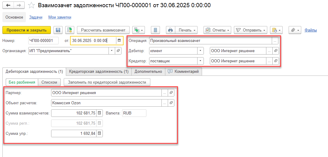Switch to Кредиторская задолженность tab
Viewport: 328px width, 157px height.
99,72
